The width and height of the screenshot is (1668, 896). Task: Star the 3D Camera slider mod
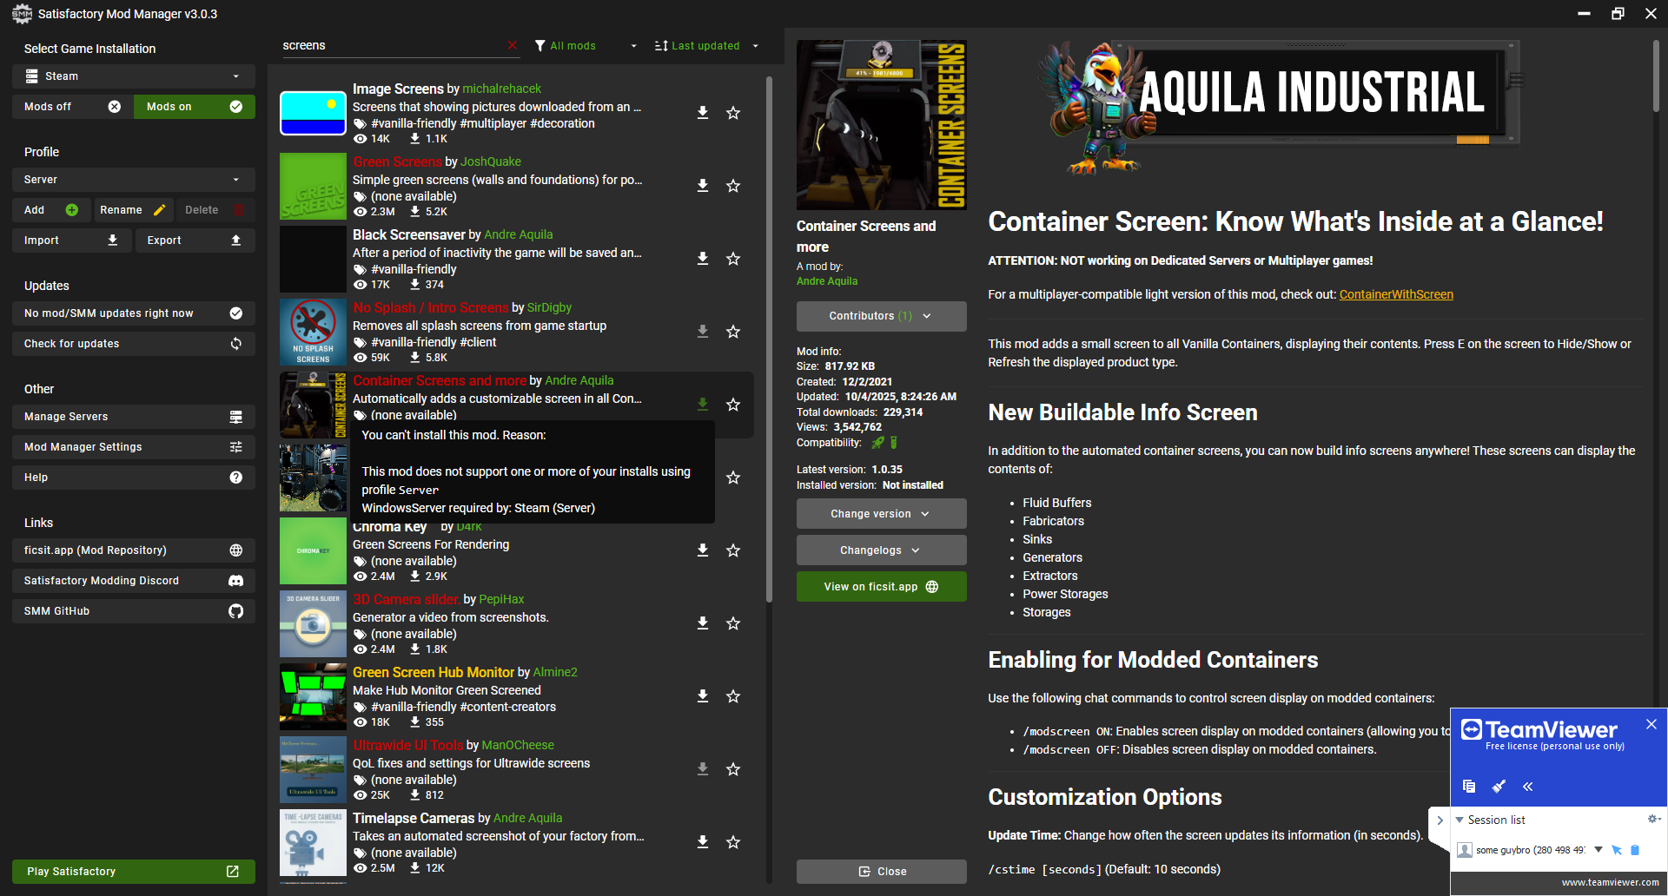pos(733,623)
